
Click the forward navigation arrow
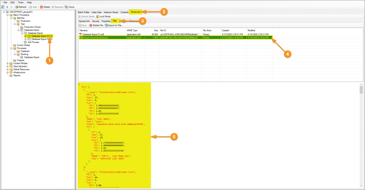[11, 7]
